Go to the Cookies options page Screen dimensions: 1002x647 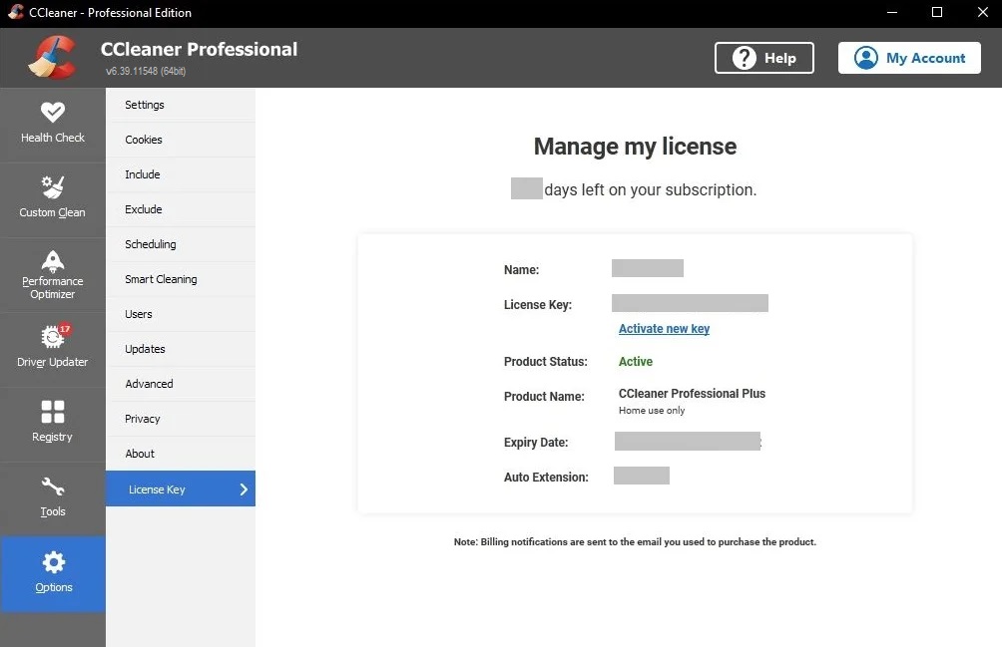coord(181,140)
